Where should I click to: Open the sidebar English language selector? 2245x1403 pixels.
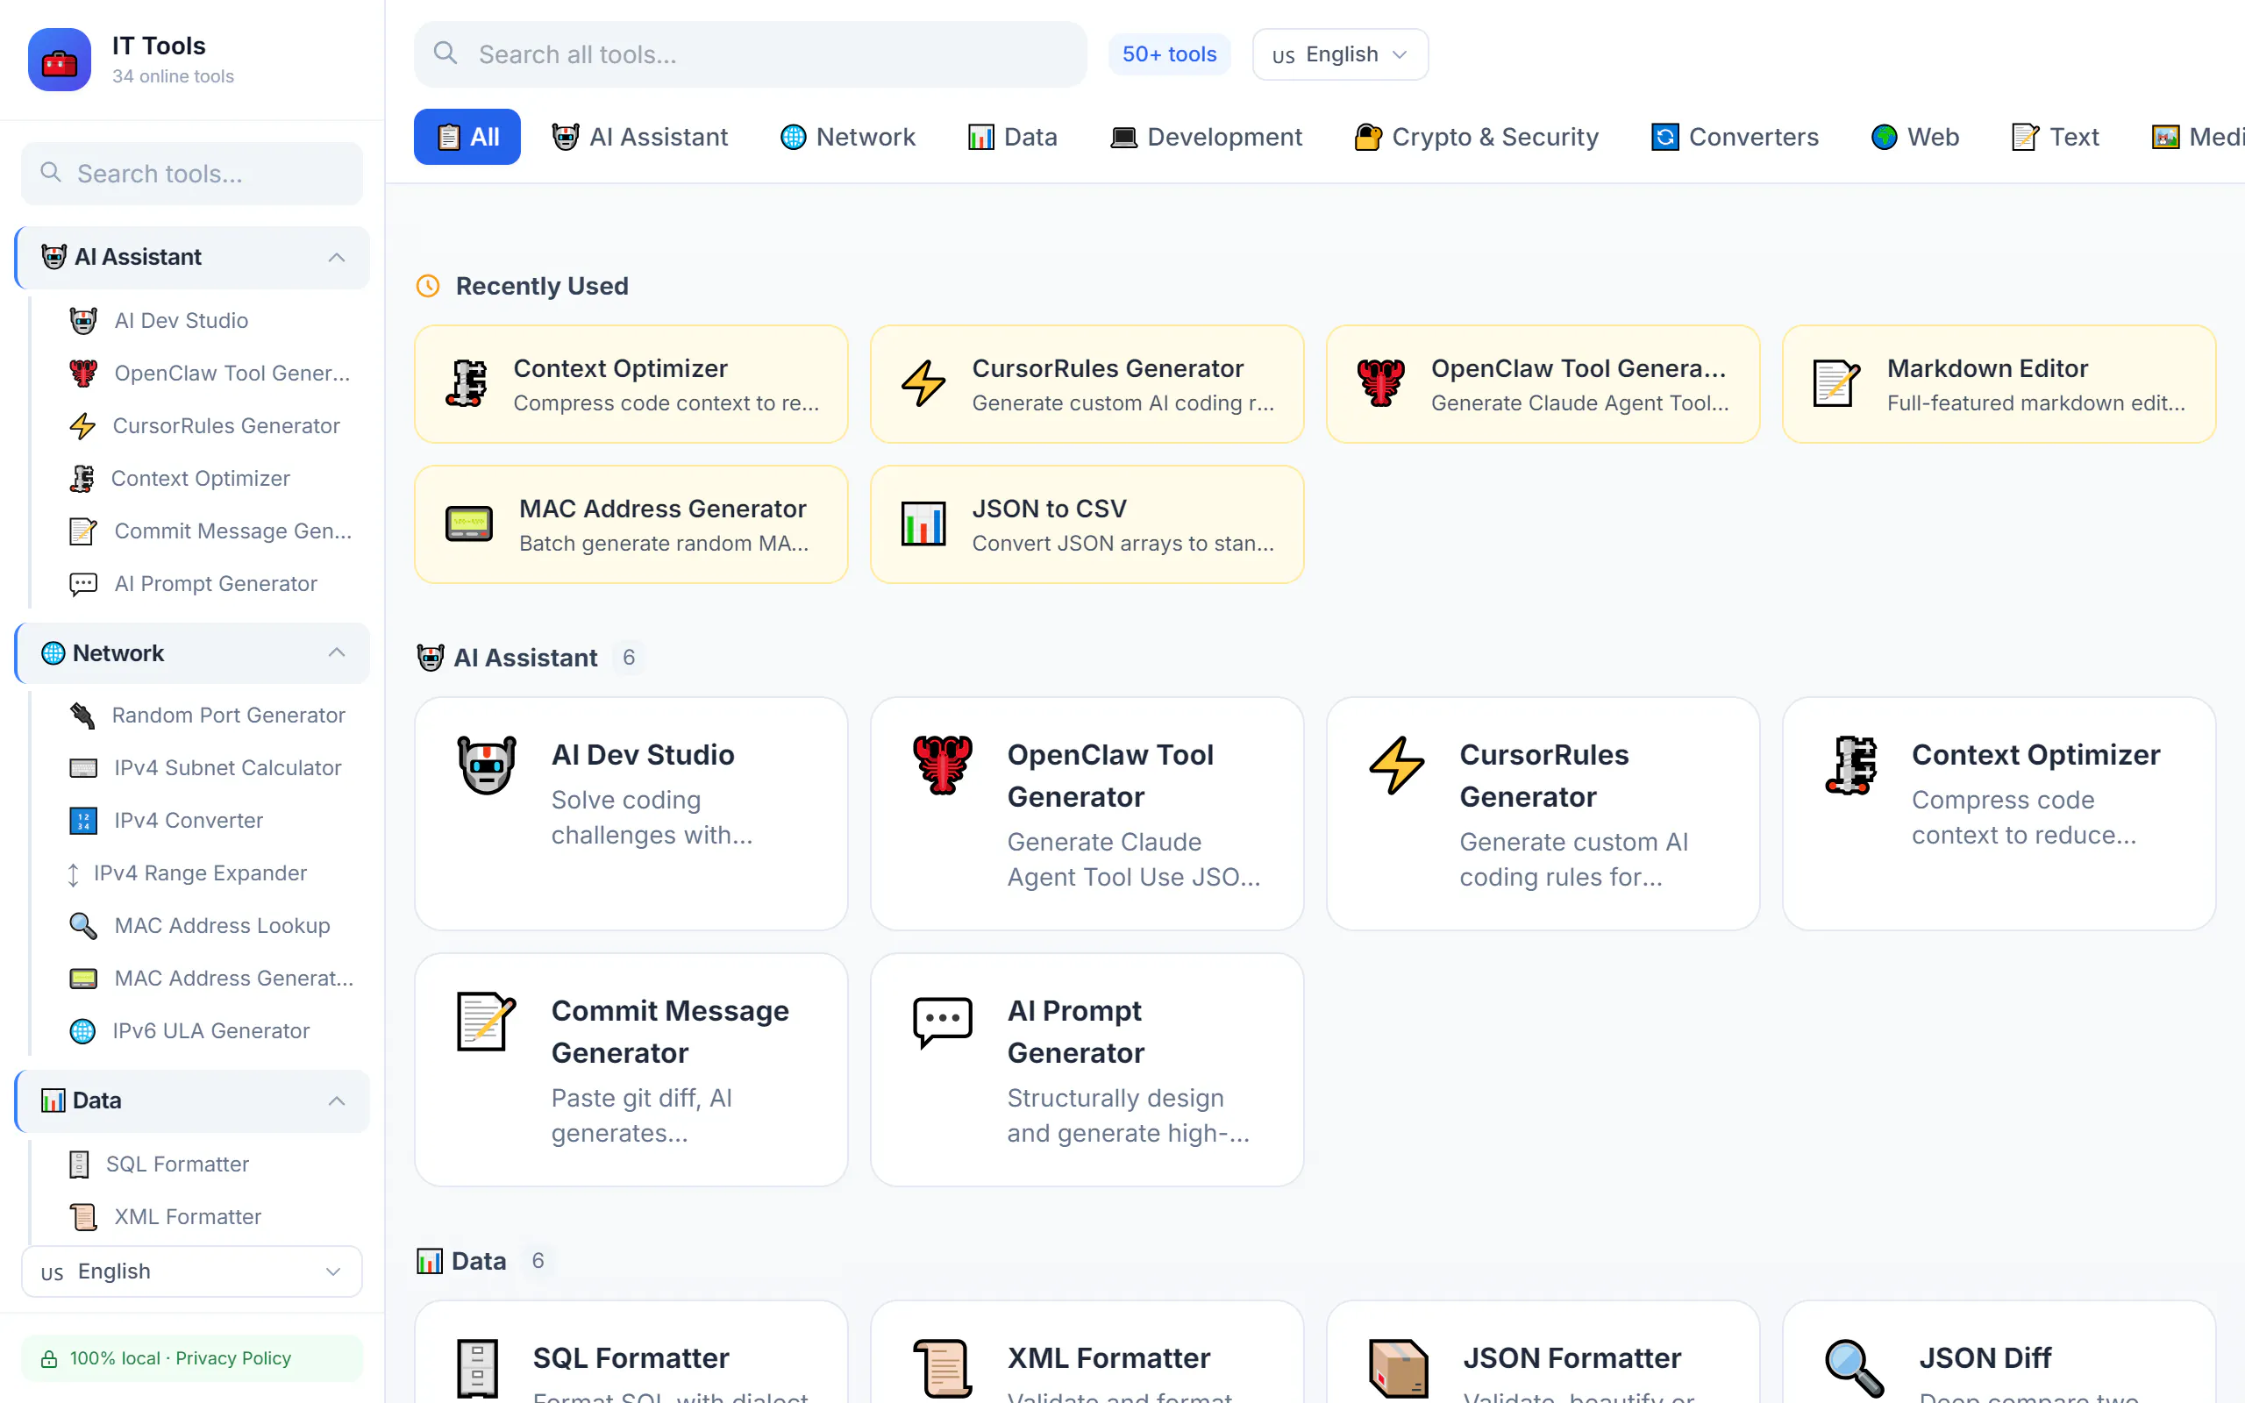(x=192, y=1271)
